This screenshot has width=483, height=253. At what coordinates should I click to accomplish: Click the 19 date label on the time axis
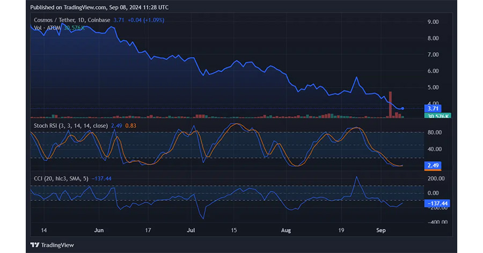click(341, 230)
